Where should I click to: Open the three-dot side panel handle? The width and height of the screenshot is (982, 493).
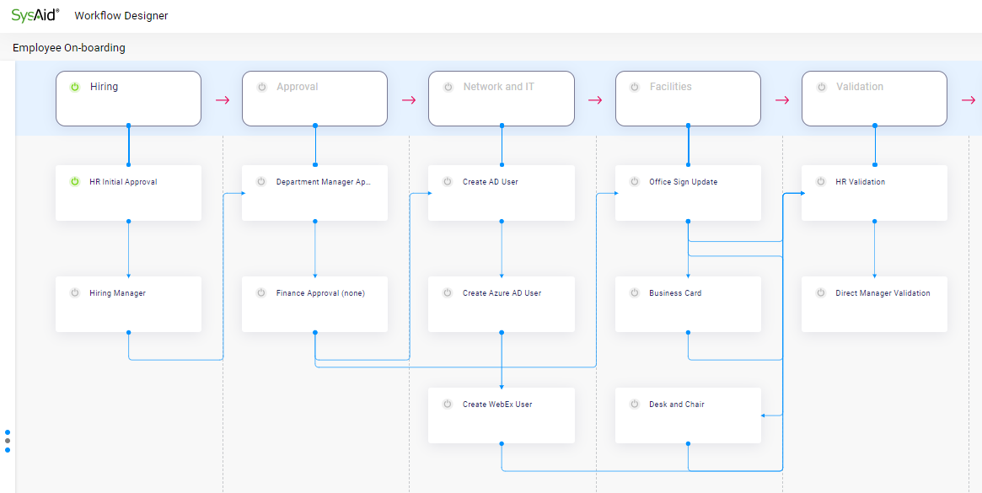click(8, 441)
